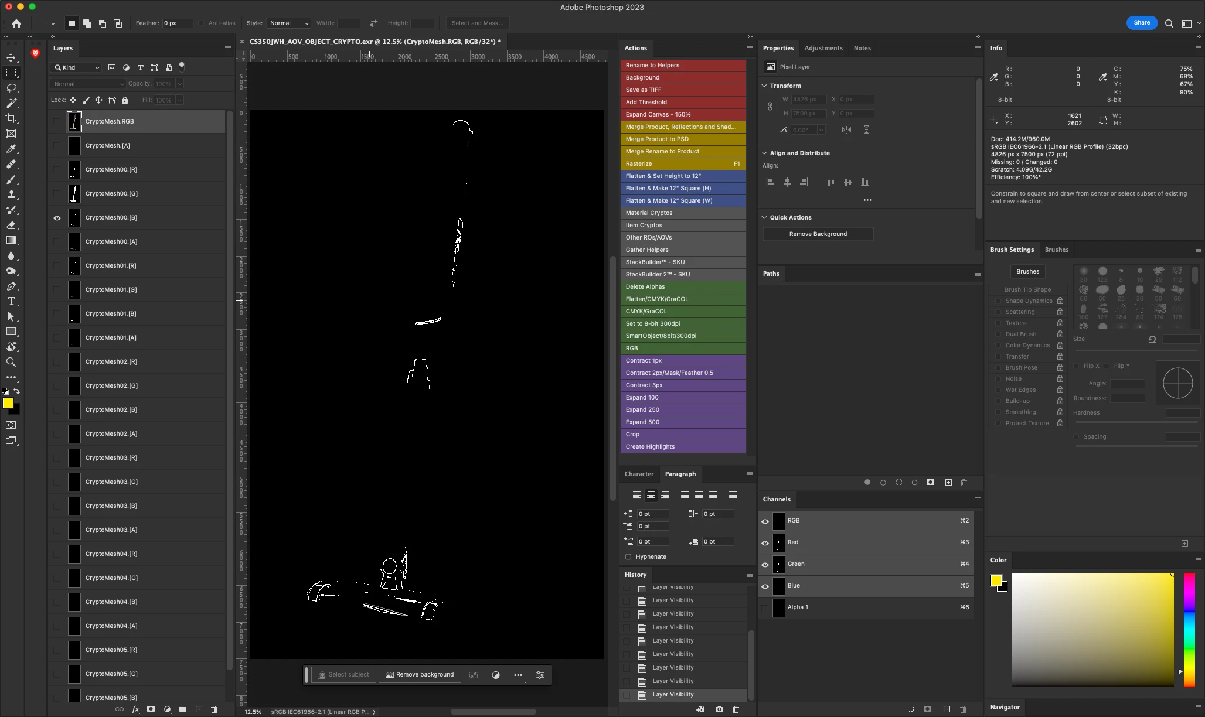Image resolution: width=1205 pixels, height=717 pixels.
Task: Click the Pen tool
Action: click(x=11, y=286)
